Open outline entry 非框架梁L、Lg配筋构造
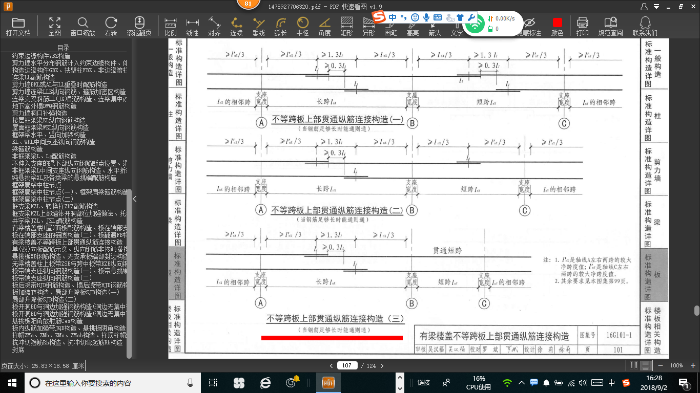The height and width of the screenshot is (393, 700). pyautogui.click(x=44, y=156)
